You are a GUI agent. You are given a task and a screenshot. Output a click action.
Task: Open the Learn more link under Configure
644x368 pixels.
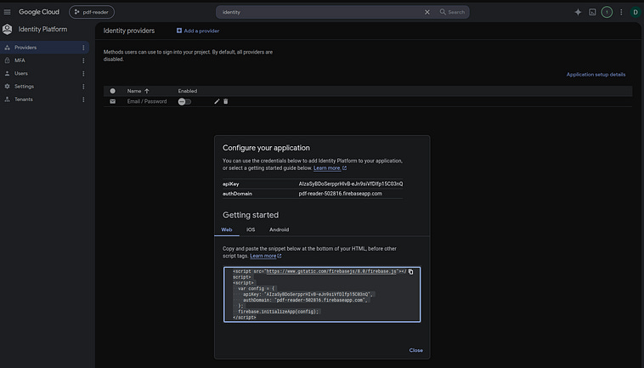pos(330,168)
